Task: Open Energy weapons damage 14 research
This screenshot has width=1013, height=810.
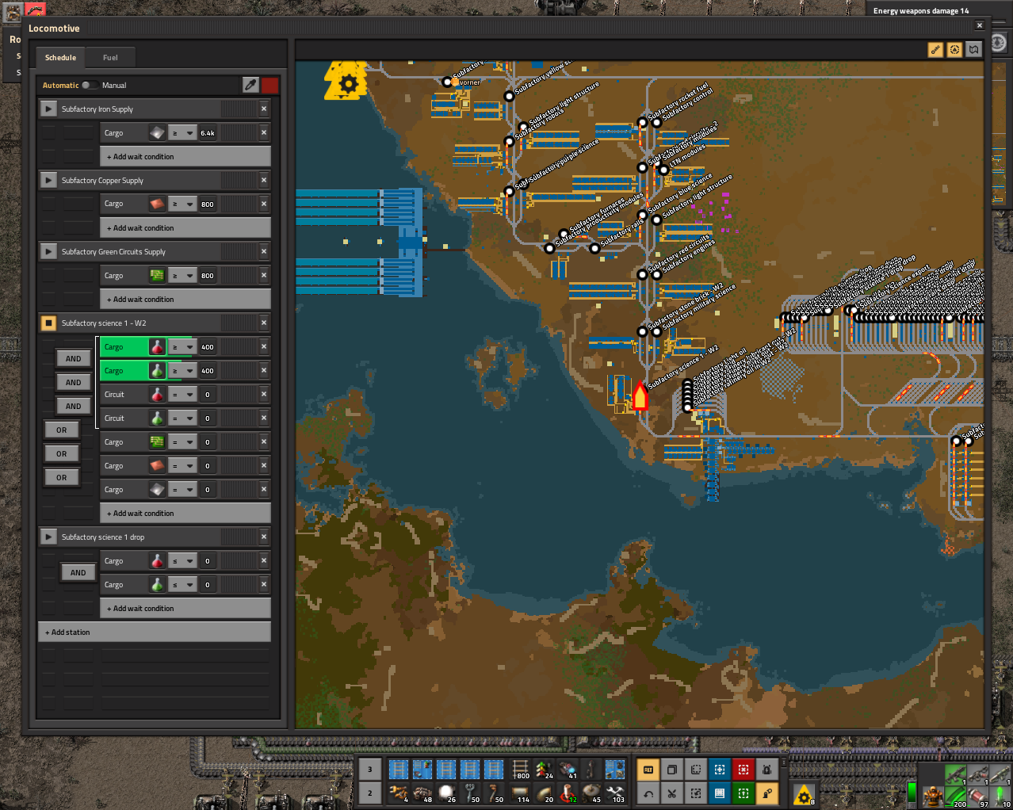Action: coord(921,11)
